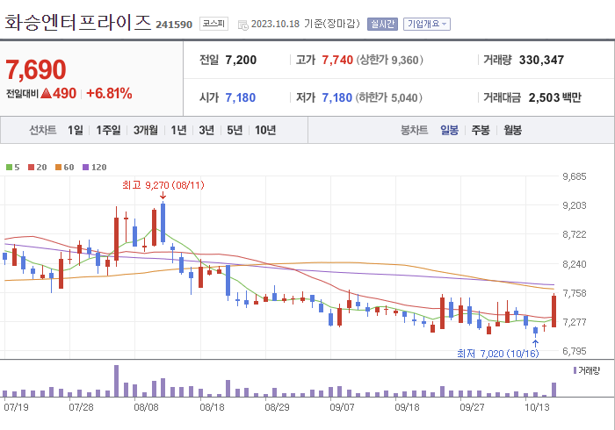Viewport: 615px width, 430px height.
Task: Click the date text 2023.10.18 기준(장마감)
Action: click(x=305, y=24)
